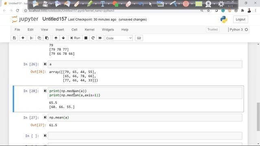Reload the browser page
This screenshot has width=260, height=146.
click(17, 11)
